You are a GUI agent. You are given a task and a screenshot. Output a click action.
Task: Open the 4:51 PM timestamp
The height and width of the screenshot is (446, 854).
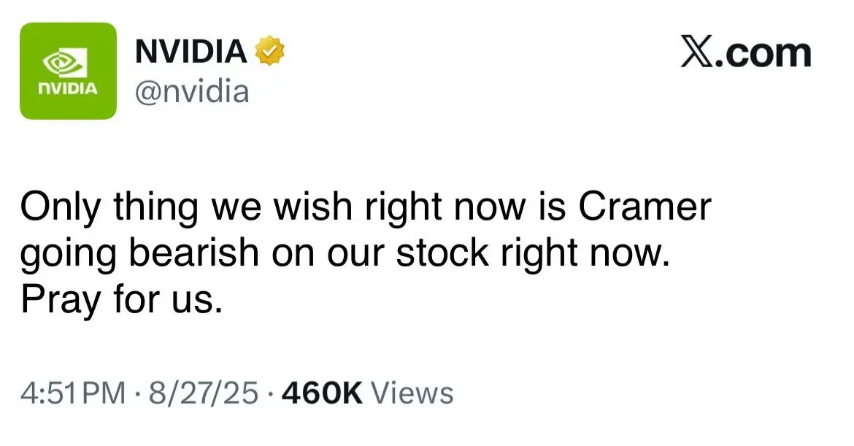tap(73, 393)
